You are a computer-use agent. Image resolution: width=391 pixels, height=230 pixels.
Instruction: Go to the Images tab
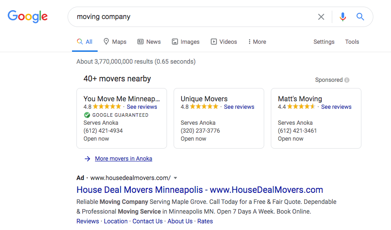pos(186,42)
